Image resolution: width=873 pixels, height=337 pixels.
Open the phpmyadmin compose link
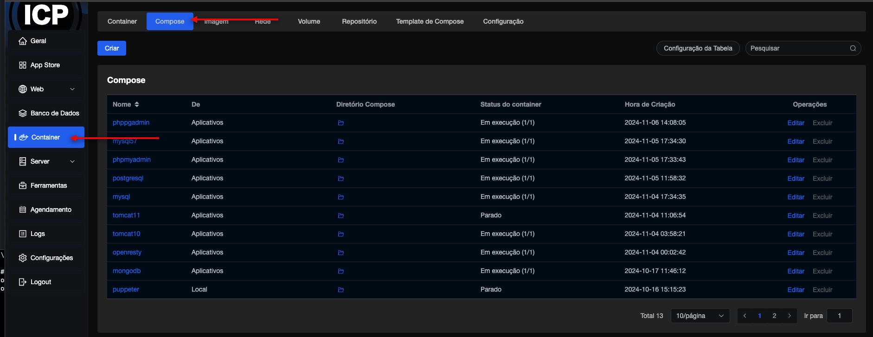click(x=132, y=159)
